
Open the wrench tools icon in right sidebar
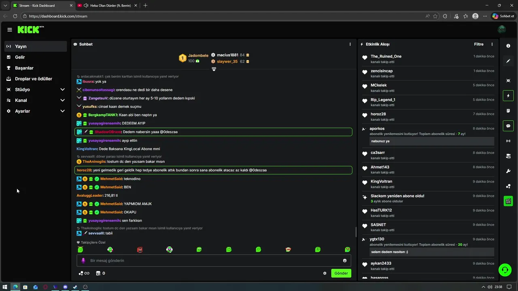[508, 171]
